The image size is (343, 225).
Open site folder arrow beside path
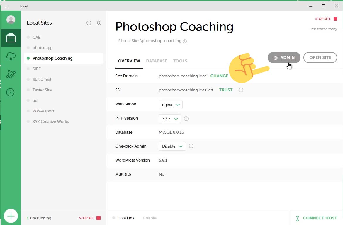185,41
